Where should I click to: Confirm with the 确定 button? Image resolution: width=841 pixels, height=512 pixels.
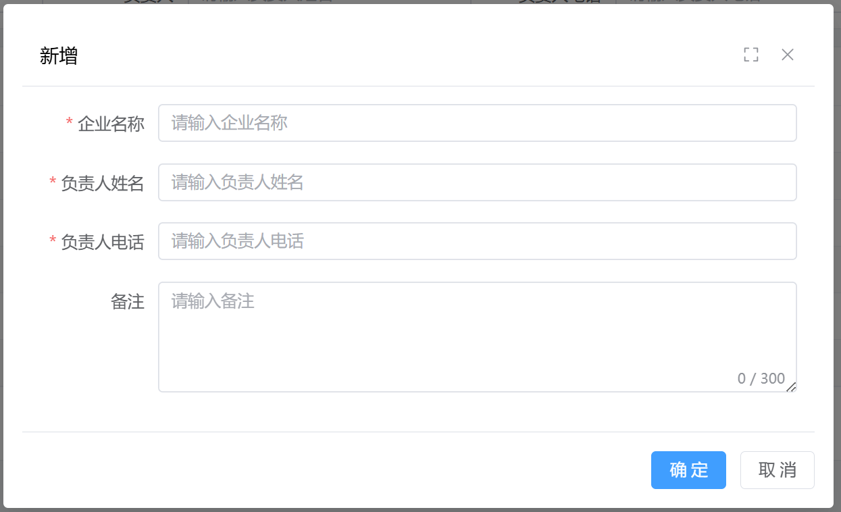click(688, 470)
